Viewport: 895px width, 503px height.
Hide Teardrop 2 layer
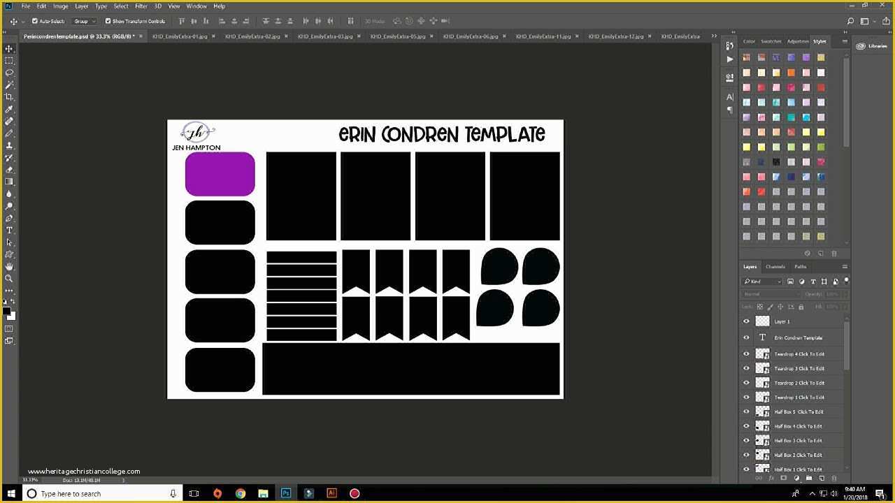coord(746,383)
